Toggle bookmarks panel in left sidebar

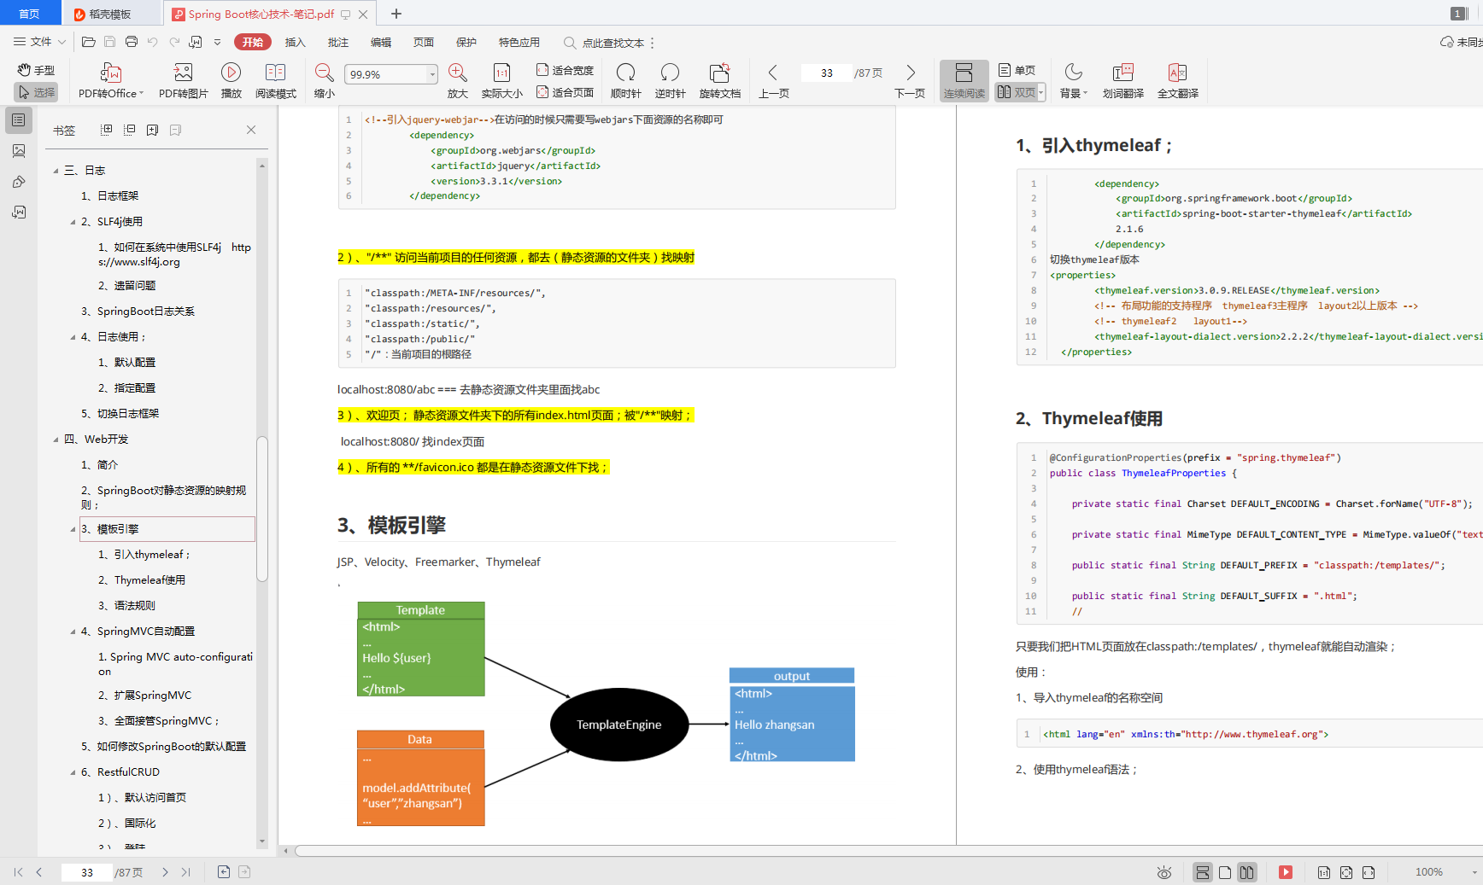pyautogui.click(x=19, y=120)
